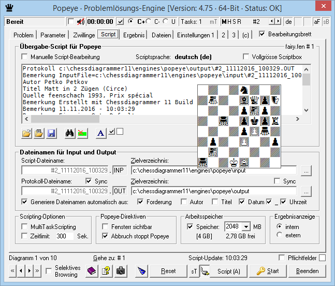This screenshot has height=286, width=335.
Task: Toggle Abbruch stoppt Popeye checkbox
Action: (x=105, y=236)
